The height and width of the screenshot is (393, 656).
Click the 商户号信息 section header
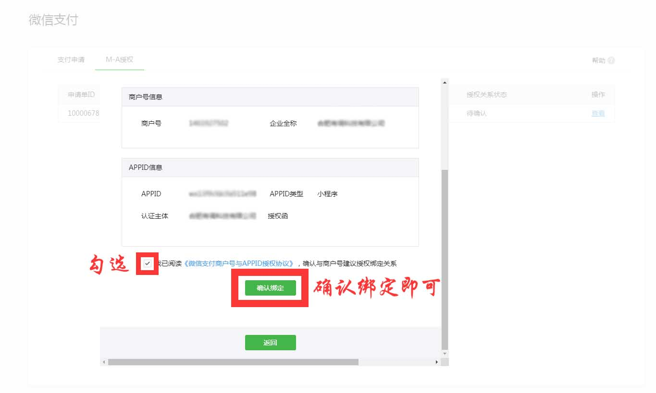270,97
